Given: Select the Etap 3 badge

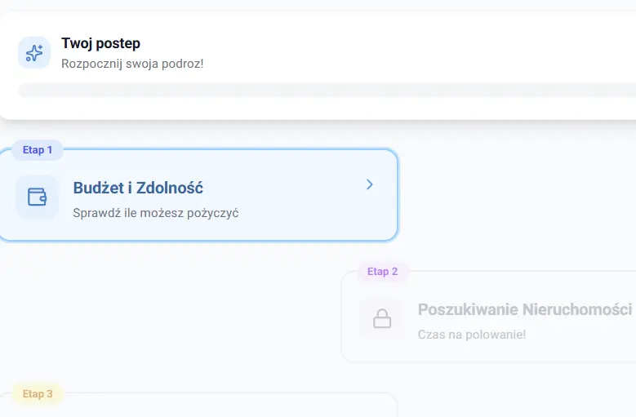Looking at the screenshot, I should pos(38,394).
